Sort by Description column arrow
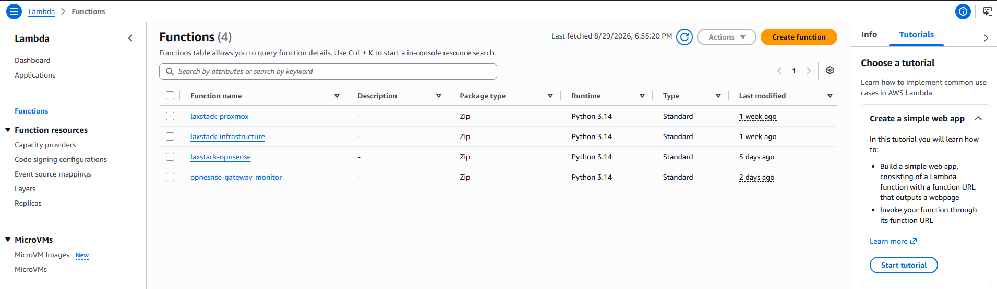997x289 pixels. point(439,96)
